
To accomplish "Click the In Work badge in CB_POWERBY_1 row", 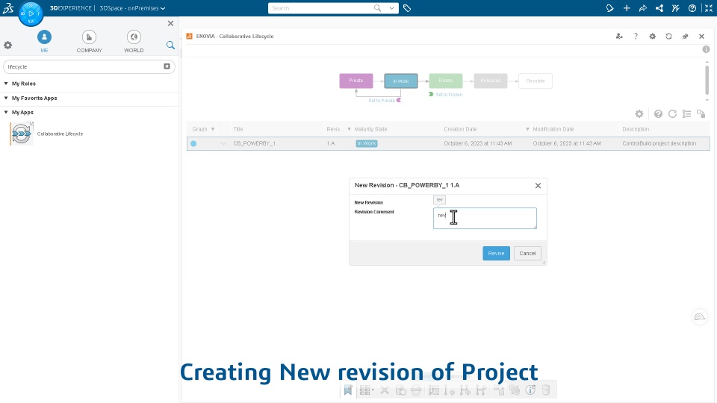I will point(367,143).
